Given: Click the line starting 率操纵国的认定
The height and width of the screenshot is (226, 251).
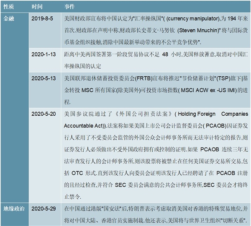Looking at the screenshot, I should coord(82,66).
